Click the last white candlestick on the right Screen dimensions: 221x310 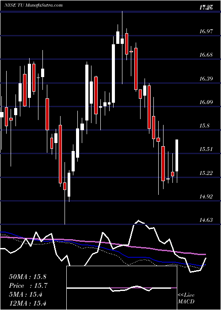click(177, 155)
